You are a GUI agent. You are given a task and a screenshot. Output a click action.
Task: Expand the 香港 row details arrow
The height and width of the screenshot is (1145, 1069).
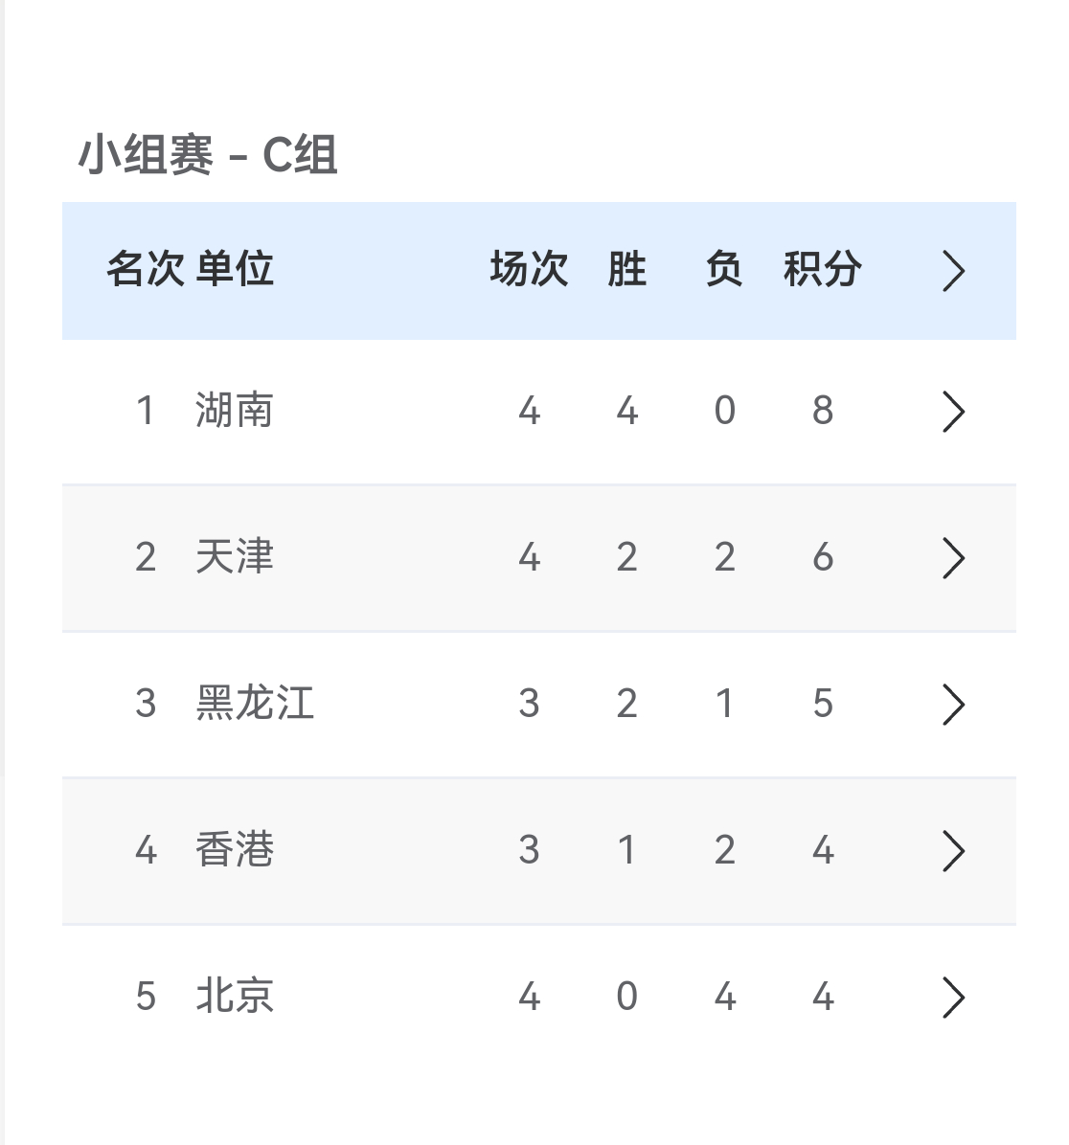(x=954, y=851)
